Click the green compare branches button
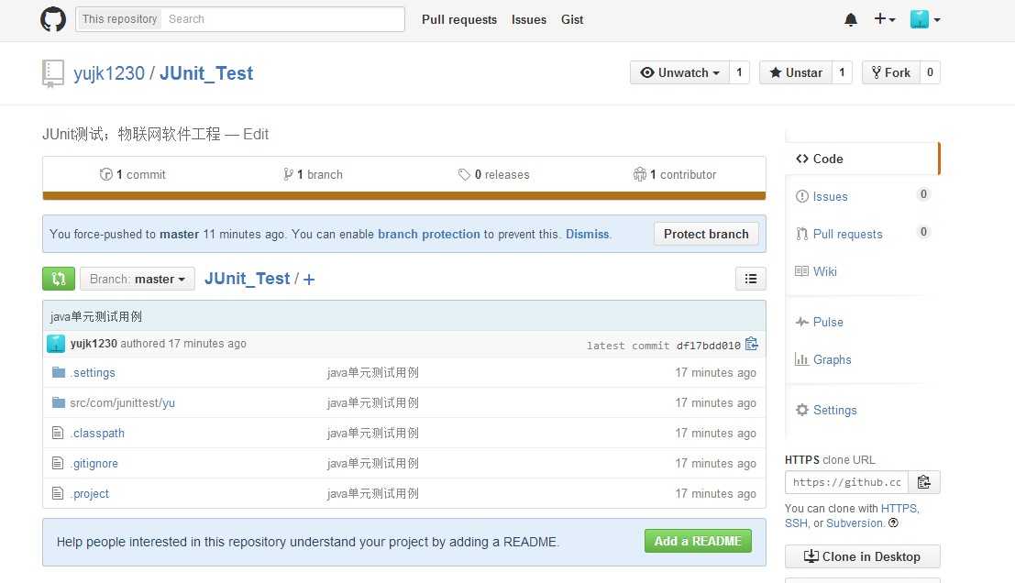 (59, 279)
